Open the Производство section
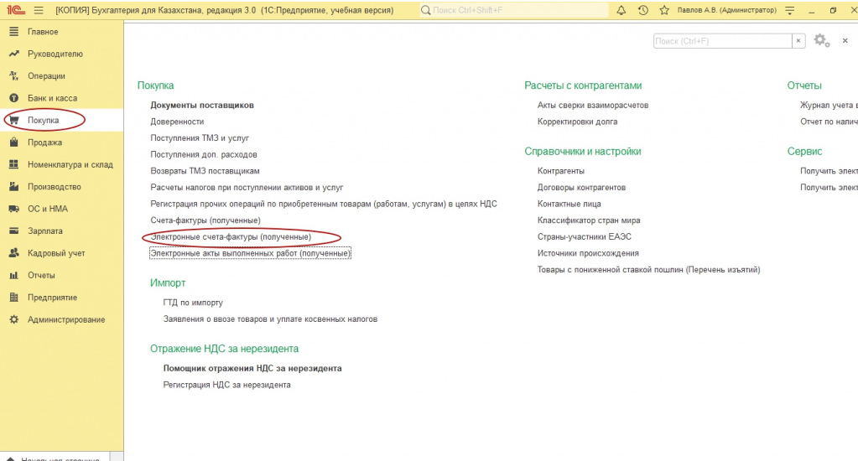Viewport: 858px width, 461px height. click(x=54, y=187)
